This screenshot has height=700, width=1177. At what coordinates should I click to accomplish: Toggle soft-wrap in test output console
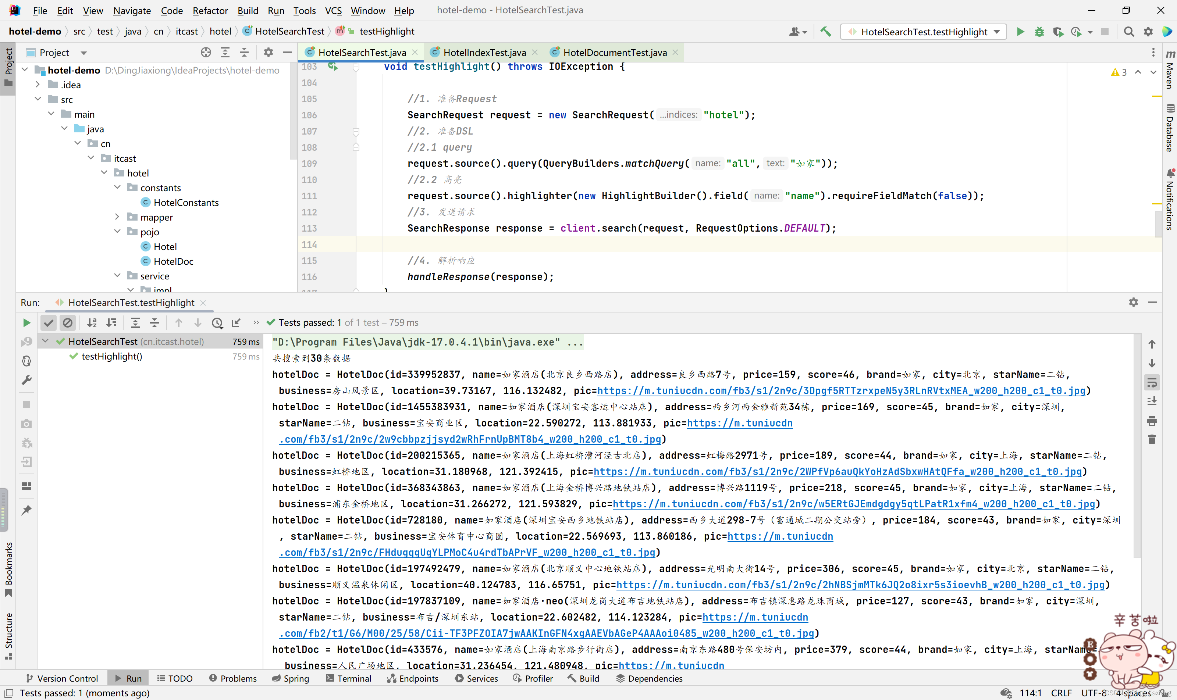coord(1152,382)
